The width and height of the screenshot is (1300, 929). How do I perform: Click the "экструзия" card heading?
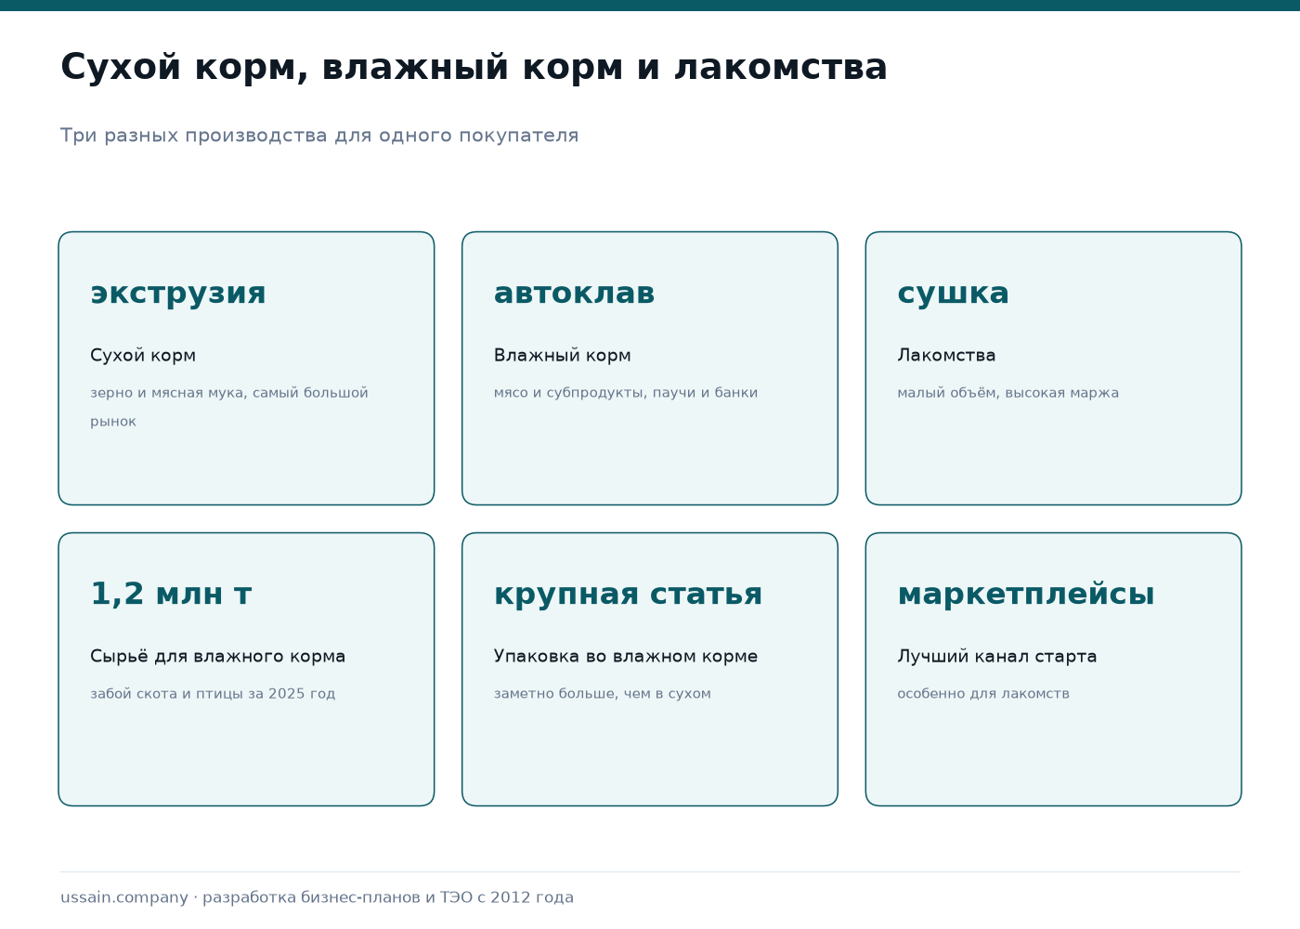point(178,294)
